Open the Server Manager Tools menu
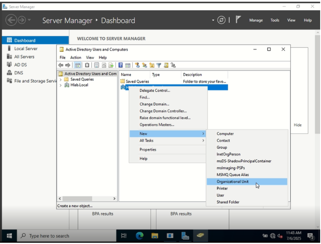 275,20
